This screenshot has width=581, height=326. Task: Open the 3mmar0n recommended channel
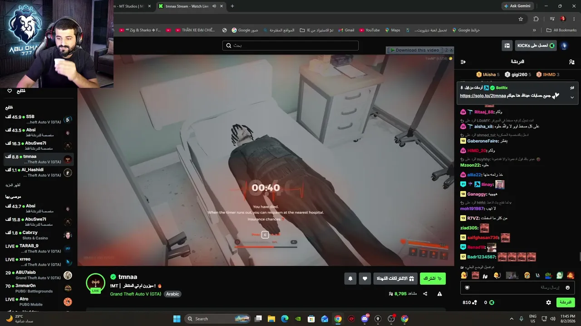tap(39, 288)
